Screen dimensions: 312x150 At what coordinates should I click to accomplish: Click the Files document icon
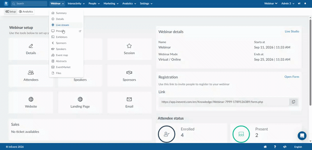(x=53, y=73)
